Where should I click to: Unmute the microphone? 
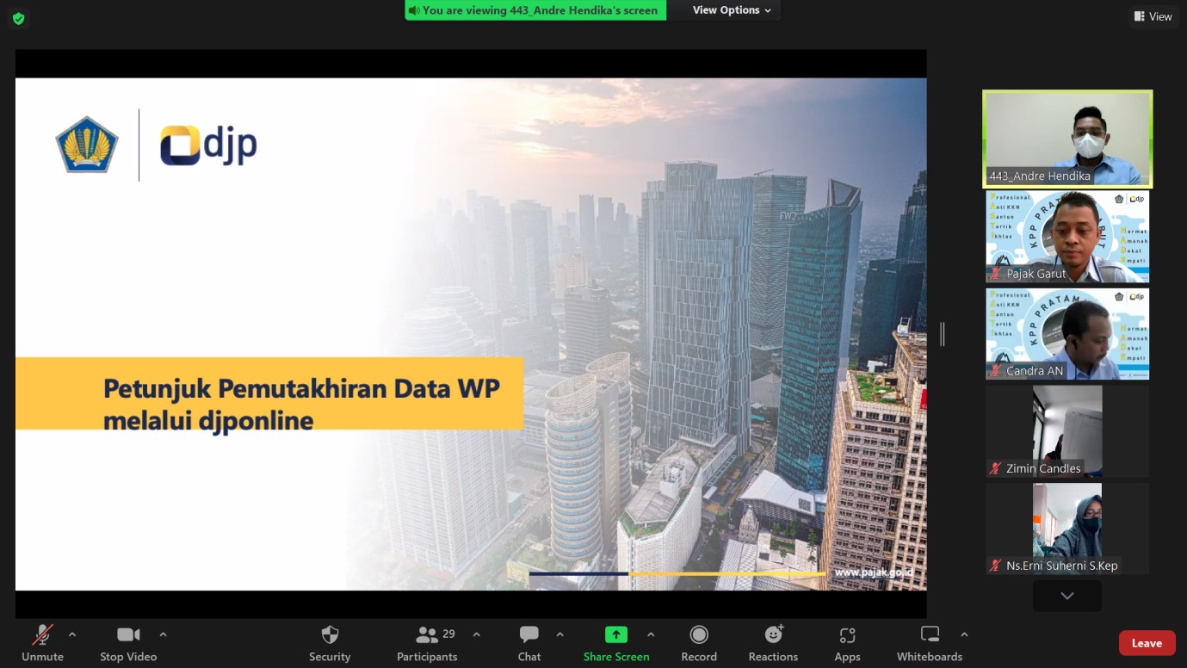[x=42, y=643]
